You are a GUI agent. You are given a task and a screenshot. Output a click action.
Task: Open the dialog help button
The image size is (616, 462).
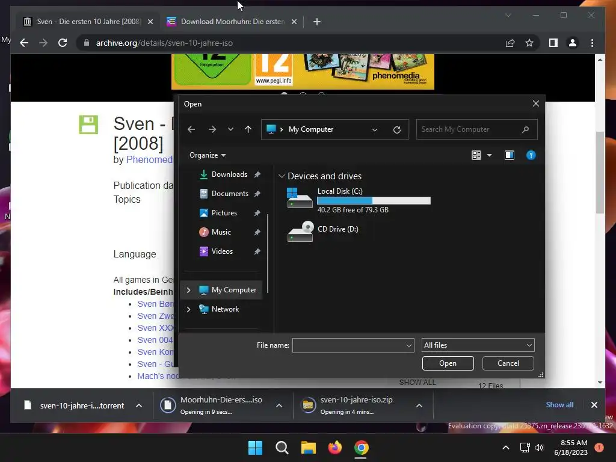[531, 155]
